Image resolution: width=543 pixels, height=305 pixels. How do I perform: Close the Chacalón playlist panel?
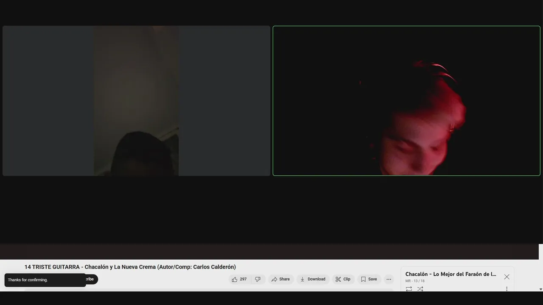(507, 277)
